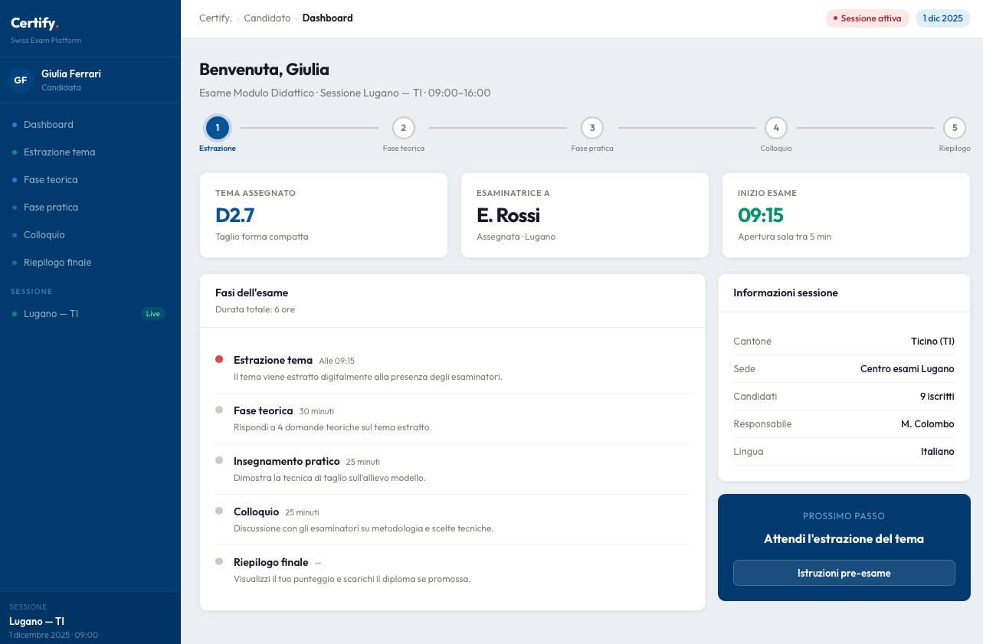Screen dimensions: 983x644
Task: Click the 1 dic 2025 date badge
Action: (x=942, y=18)
